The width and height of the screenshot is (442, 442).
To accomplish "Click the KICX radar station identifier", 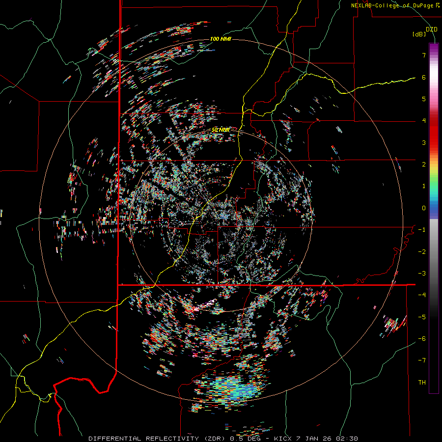I will click(283, 439).
